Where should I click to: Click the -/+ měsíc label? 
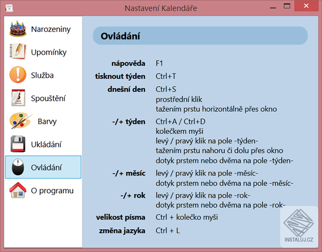click(129, 173)
